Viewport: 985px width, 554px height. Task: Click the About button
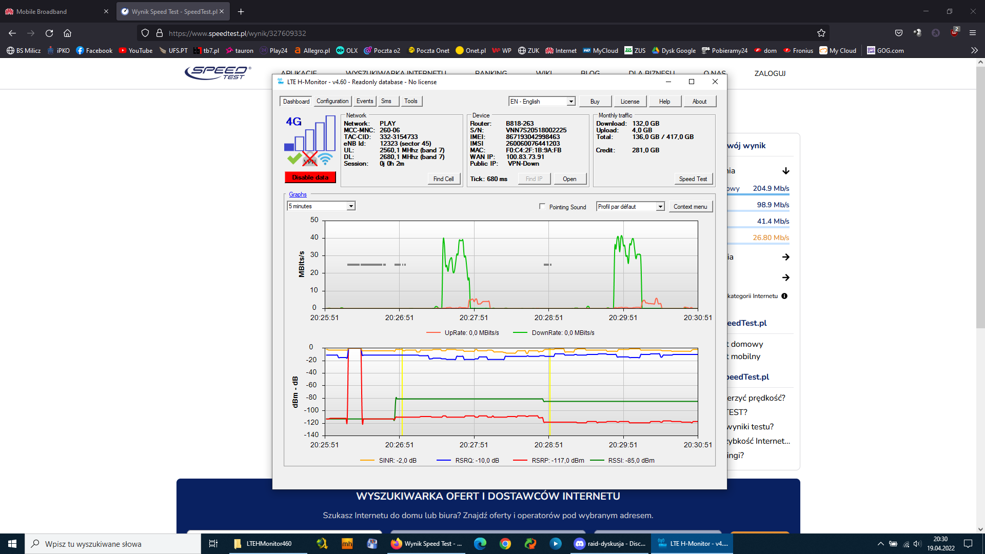700,102
